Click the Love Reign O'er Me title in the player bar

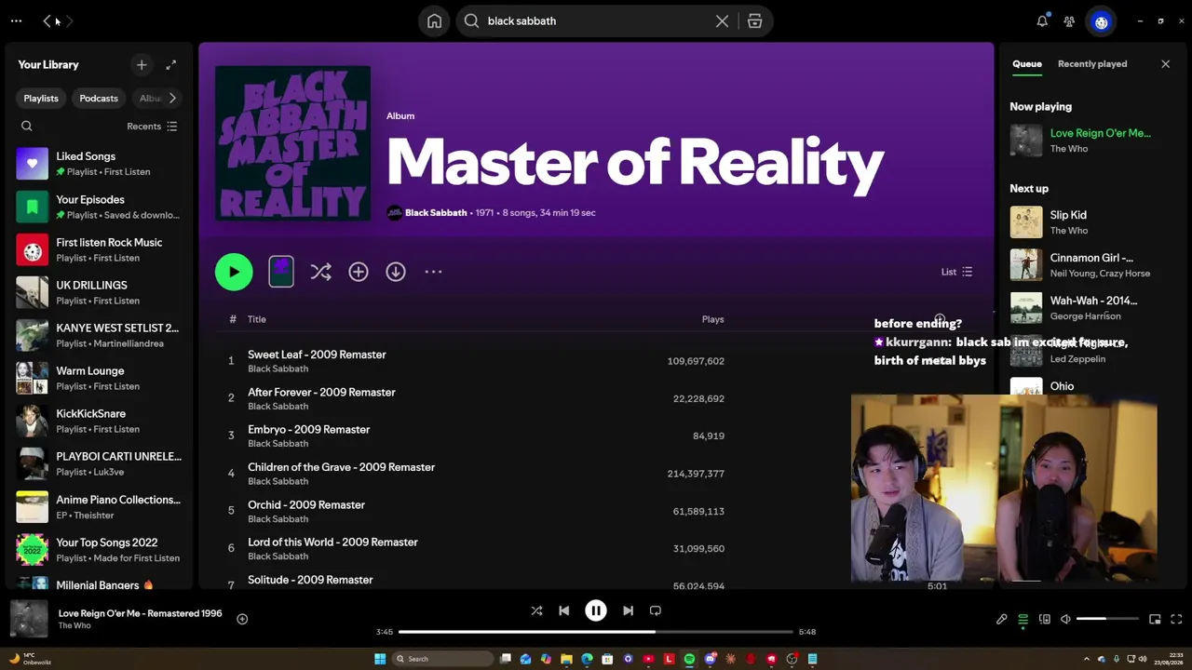click(x=140, y=613)
